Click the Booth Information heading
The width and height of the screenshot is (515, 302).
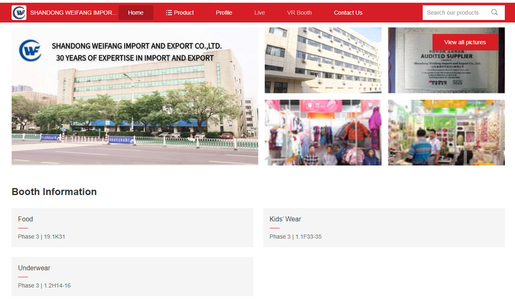[x=54, y=192]
